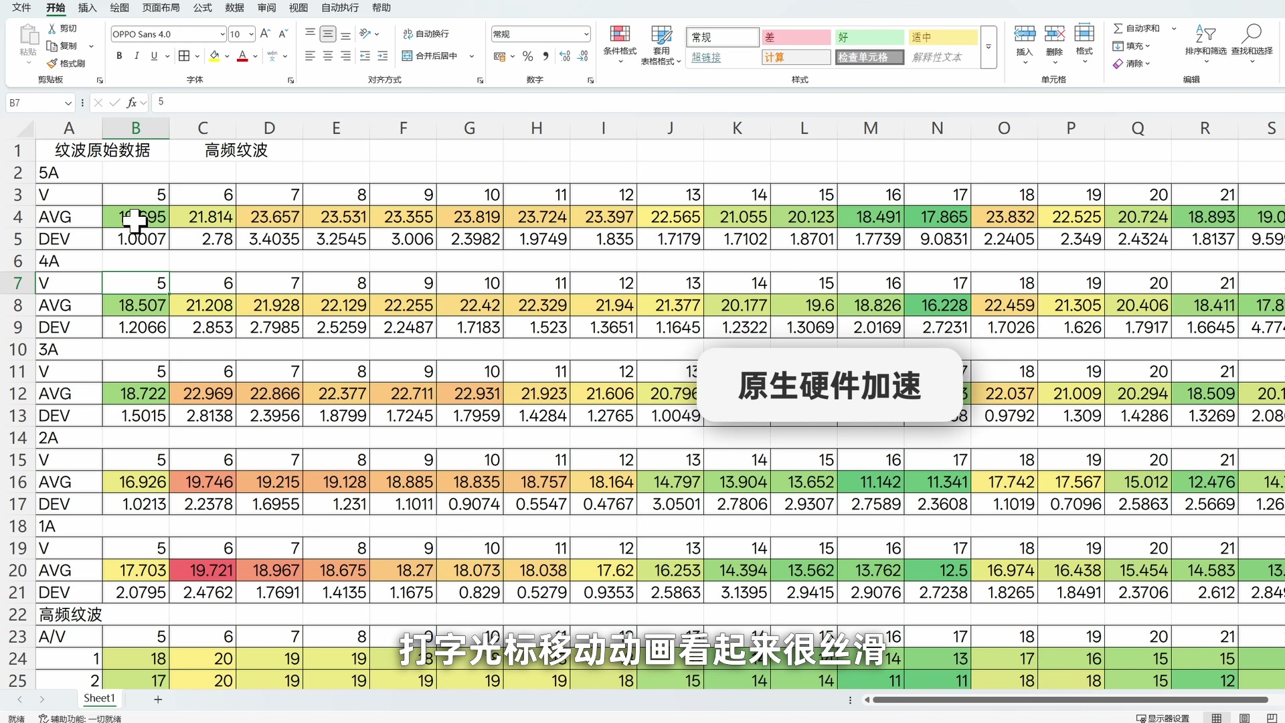
Task: Decrease font size with smaller A icon
Action: (283, 33)
